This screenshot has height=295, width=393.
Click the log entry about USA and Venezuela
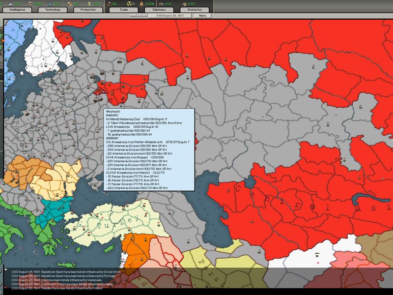[56, 280]
